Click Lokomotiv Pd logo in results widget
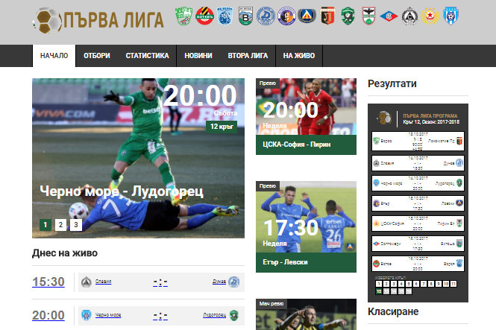 tap(459, 141)
